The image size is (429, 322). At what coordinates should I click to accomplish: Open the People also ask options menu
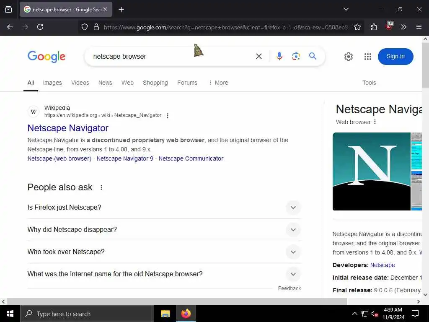click(x=101, y=187)
